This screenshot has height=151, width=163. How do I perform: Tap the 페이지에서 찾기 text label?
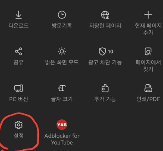148,66
